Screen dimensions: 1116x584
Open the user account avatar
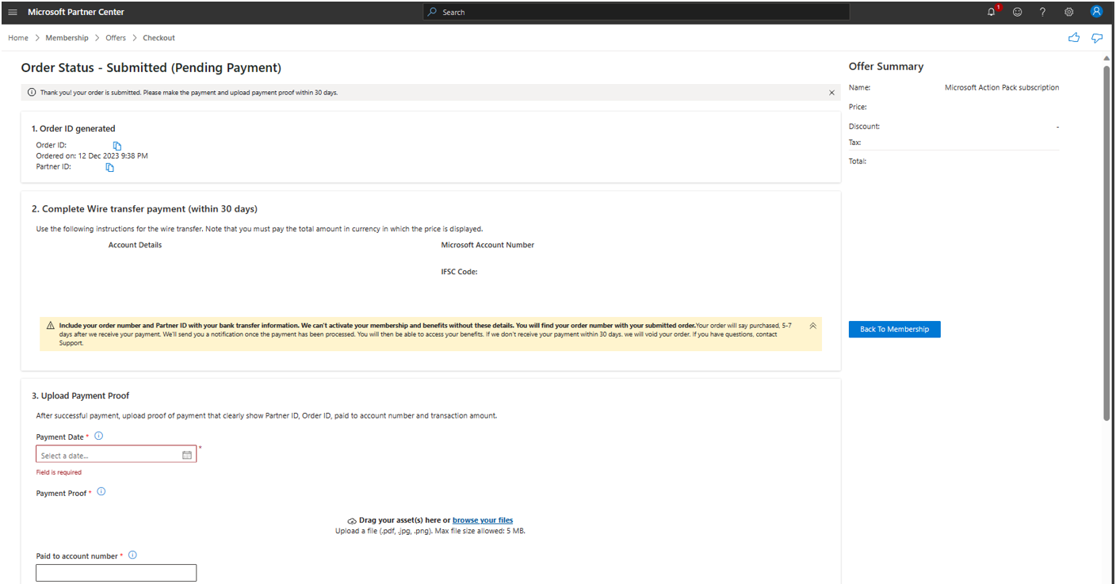[x=1096, y=12]
